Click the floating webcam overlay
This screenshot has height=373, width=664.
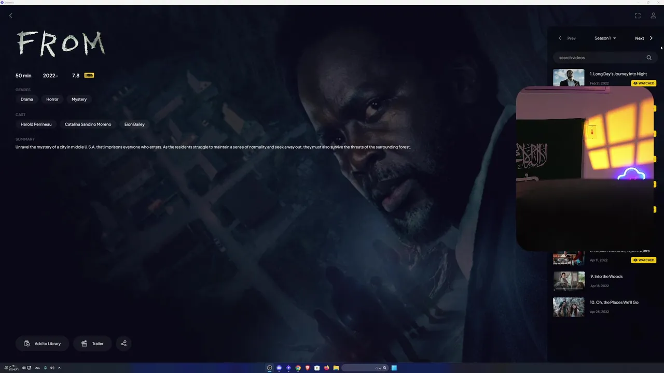point(585,168)
